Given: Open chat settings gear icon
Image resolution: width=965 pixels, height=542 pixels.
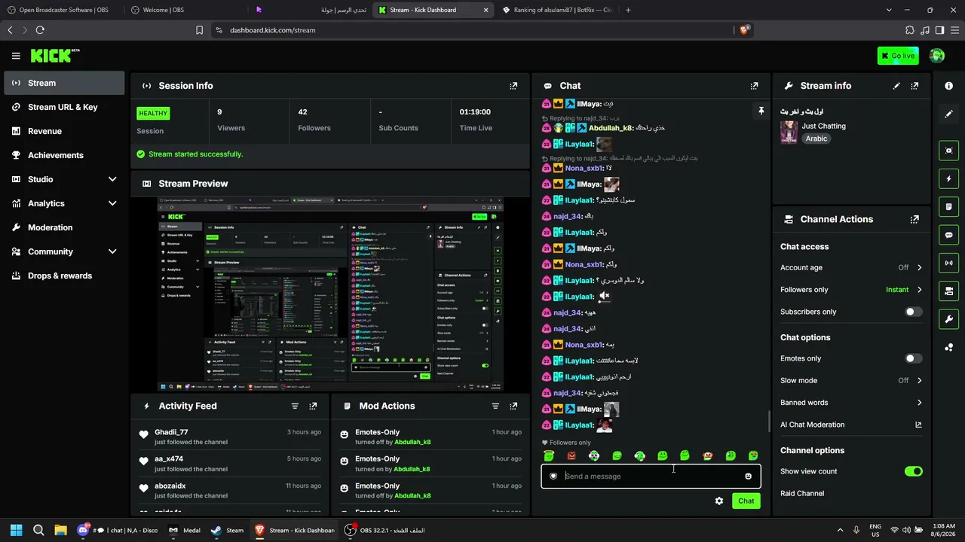Looking at the screenshot, I should click(719, 501).
